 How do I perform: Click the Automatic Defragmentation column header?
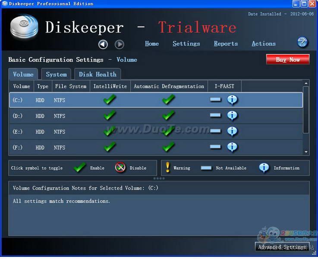coord(169,86)
